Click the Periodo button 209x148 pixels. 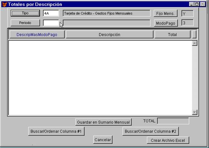[25, 23]
